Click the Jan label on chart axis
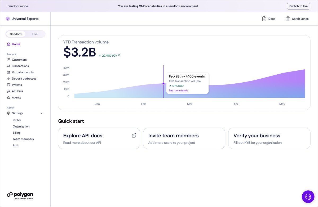 [x=98, y=104]
